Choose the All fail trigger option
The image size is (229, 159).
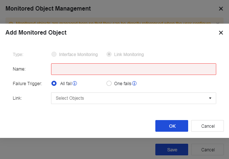[54, 83]
